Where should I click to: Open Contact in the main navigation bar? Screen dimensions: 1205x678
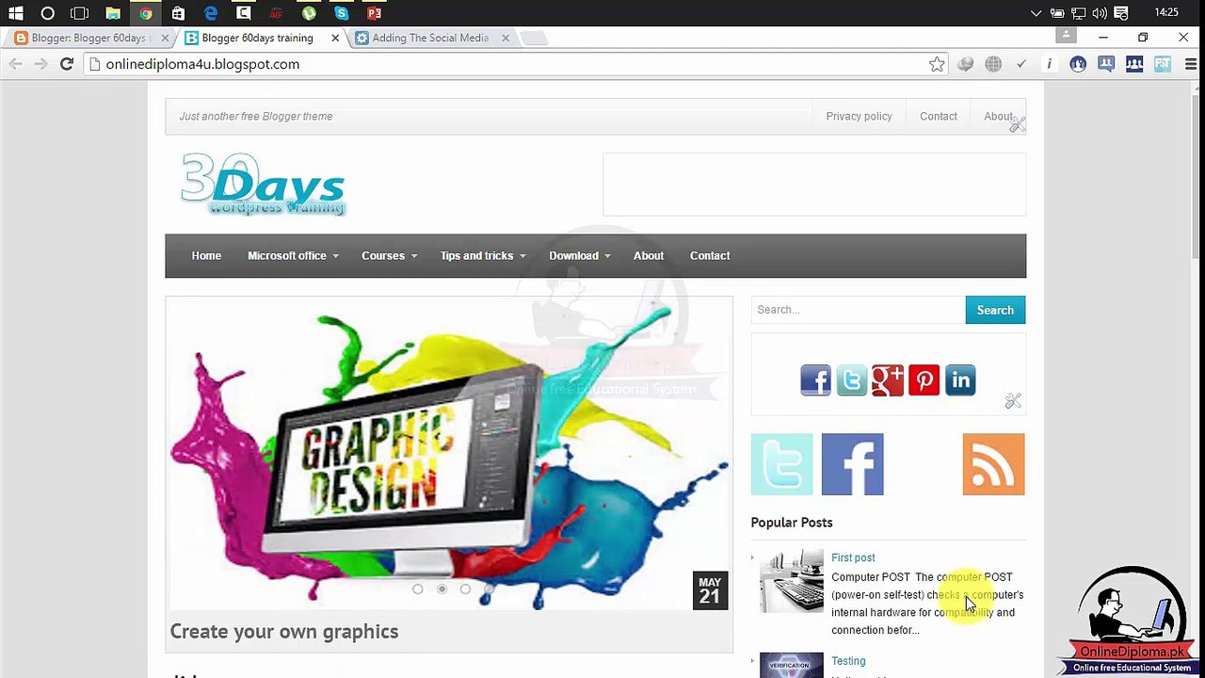(x=710, y=256)
